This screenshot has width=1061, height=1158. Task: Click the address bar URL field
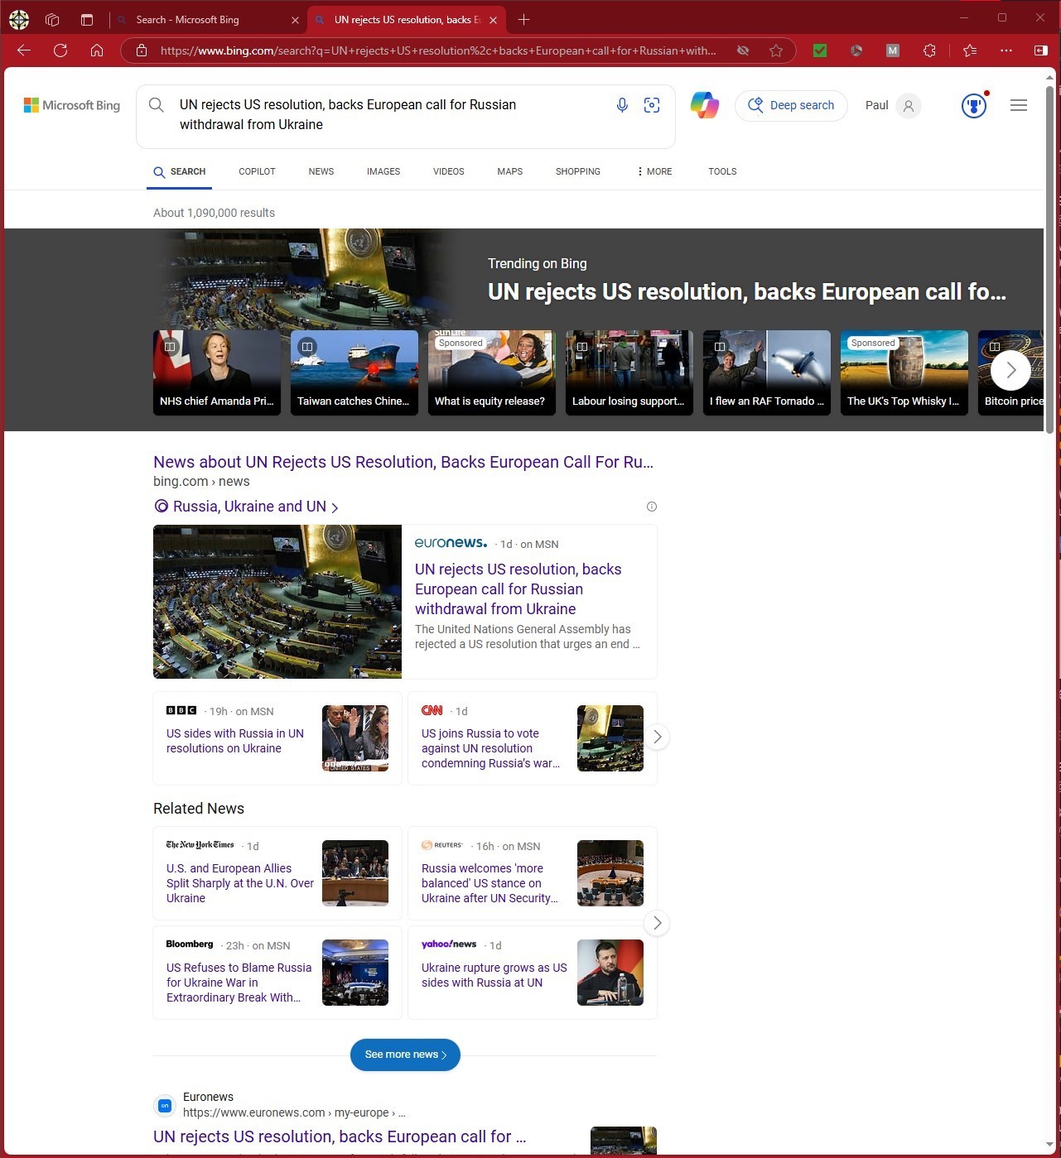pyautogui.click(x=439, y=50)
